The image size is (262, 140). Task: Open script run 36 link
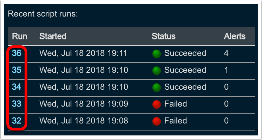coord(17,53)
